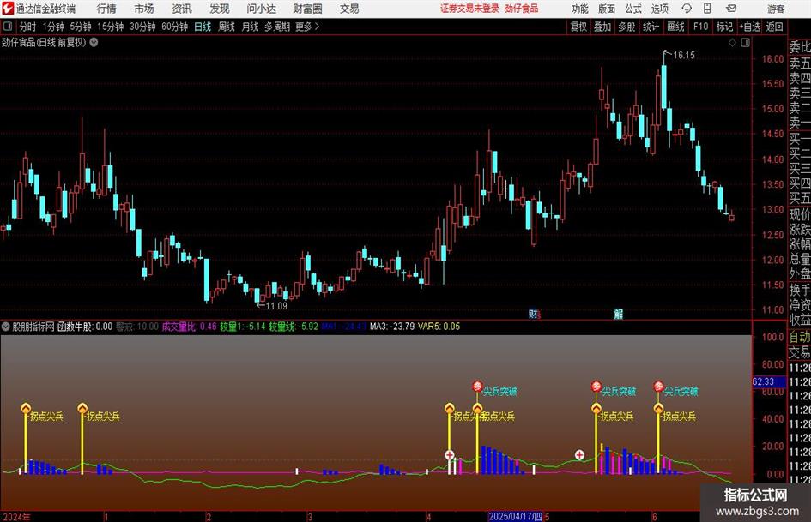Image resolution: width=811 pixels, height=522 pixels.
Task: Open the 问小达 menu
Action: pos(261,9)
